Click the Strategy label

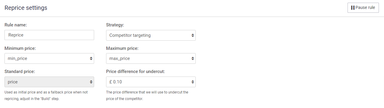tap(115, 25)
